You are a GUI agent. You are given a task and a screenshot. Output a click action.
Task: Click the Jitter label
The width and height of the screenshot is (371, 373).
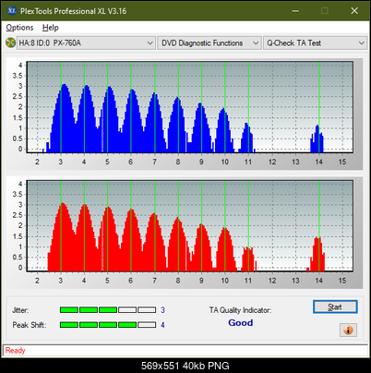pyautogui.click(x=20, y=310)
